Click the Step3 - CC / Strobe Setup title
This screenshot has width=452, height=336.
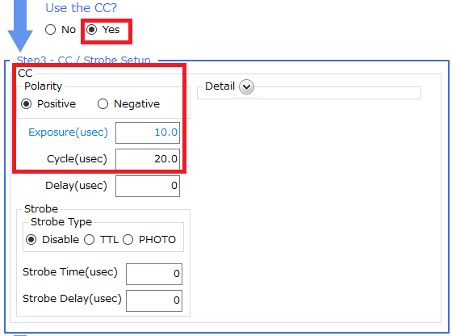[84, 60]
